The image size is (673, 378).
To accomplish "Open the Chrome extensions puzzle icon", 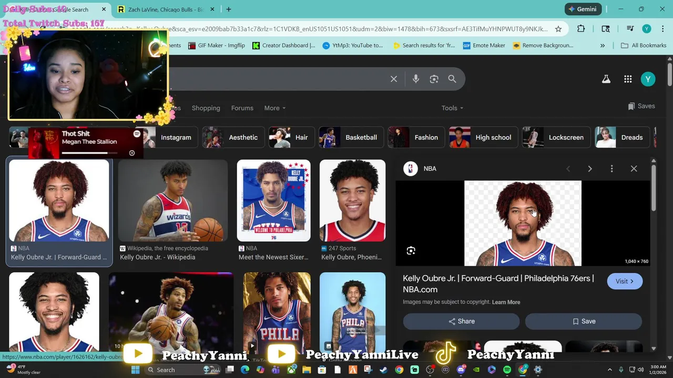I will [x=581, y=29].
